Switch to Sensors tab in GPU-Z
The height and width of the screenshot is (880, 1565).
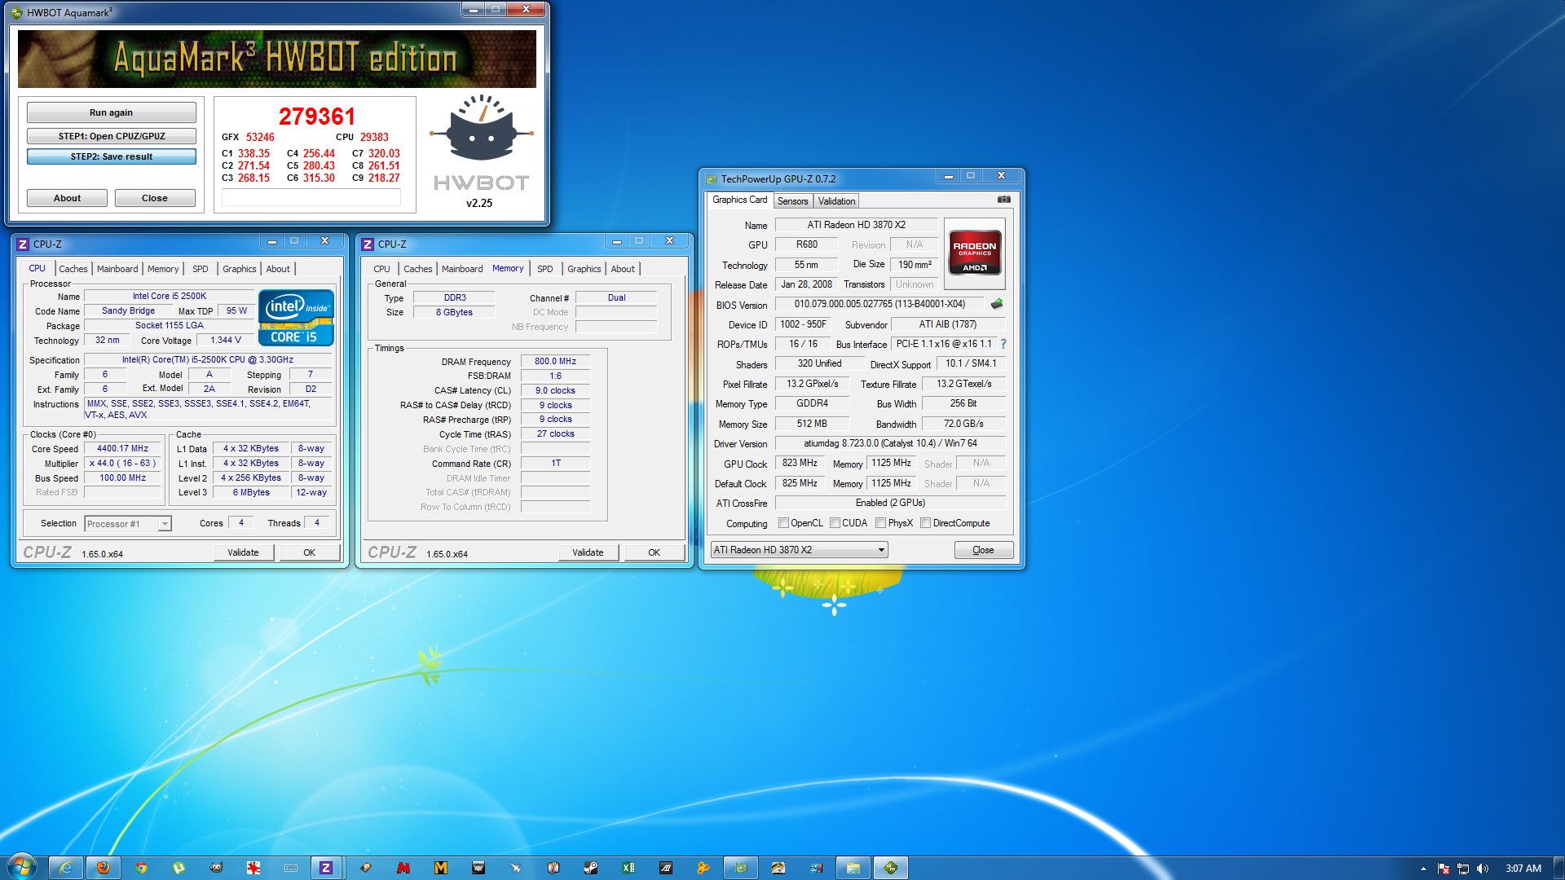(792, 201)
